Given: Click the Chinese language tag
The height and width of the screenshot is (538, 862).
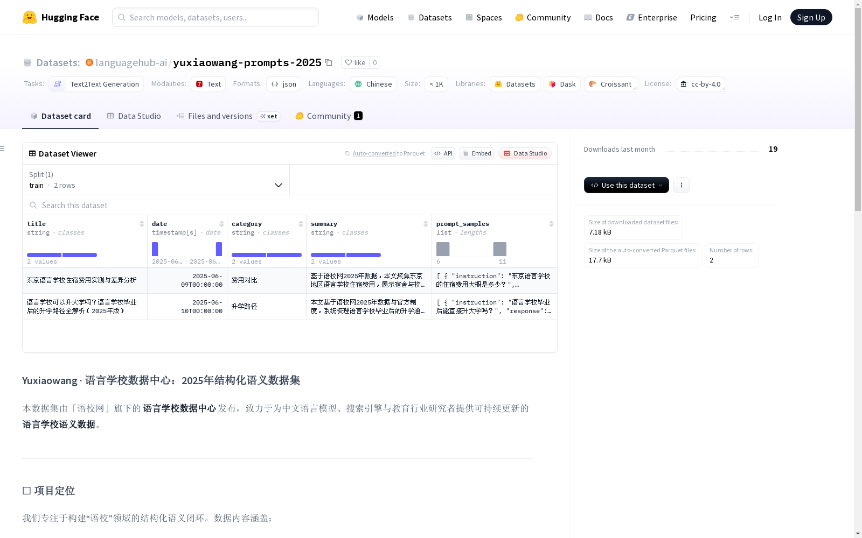Looking at the screenshot, I should coord(373,84).
